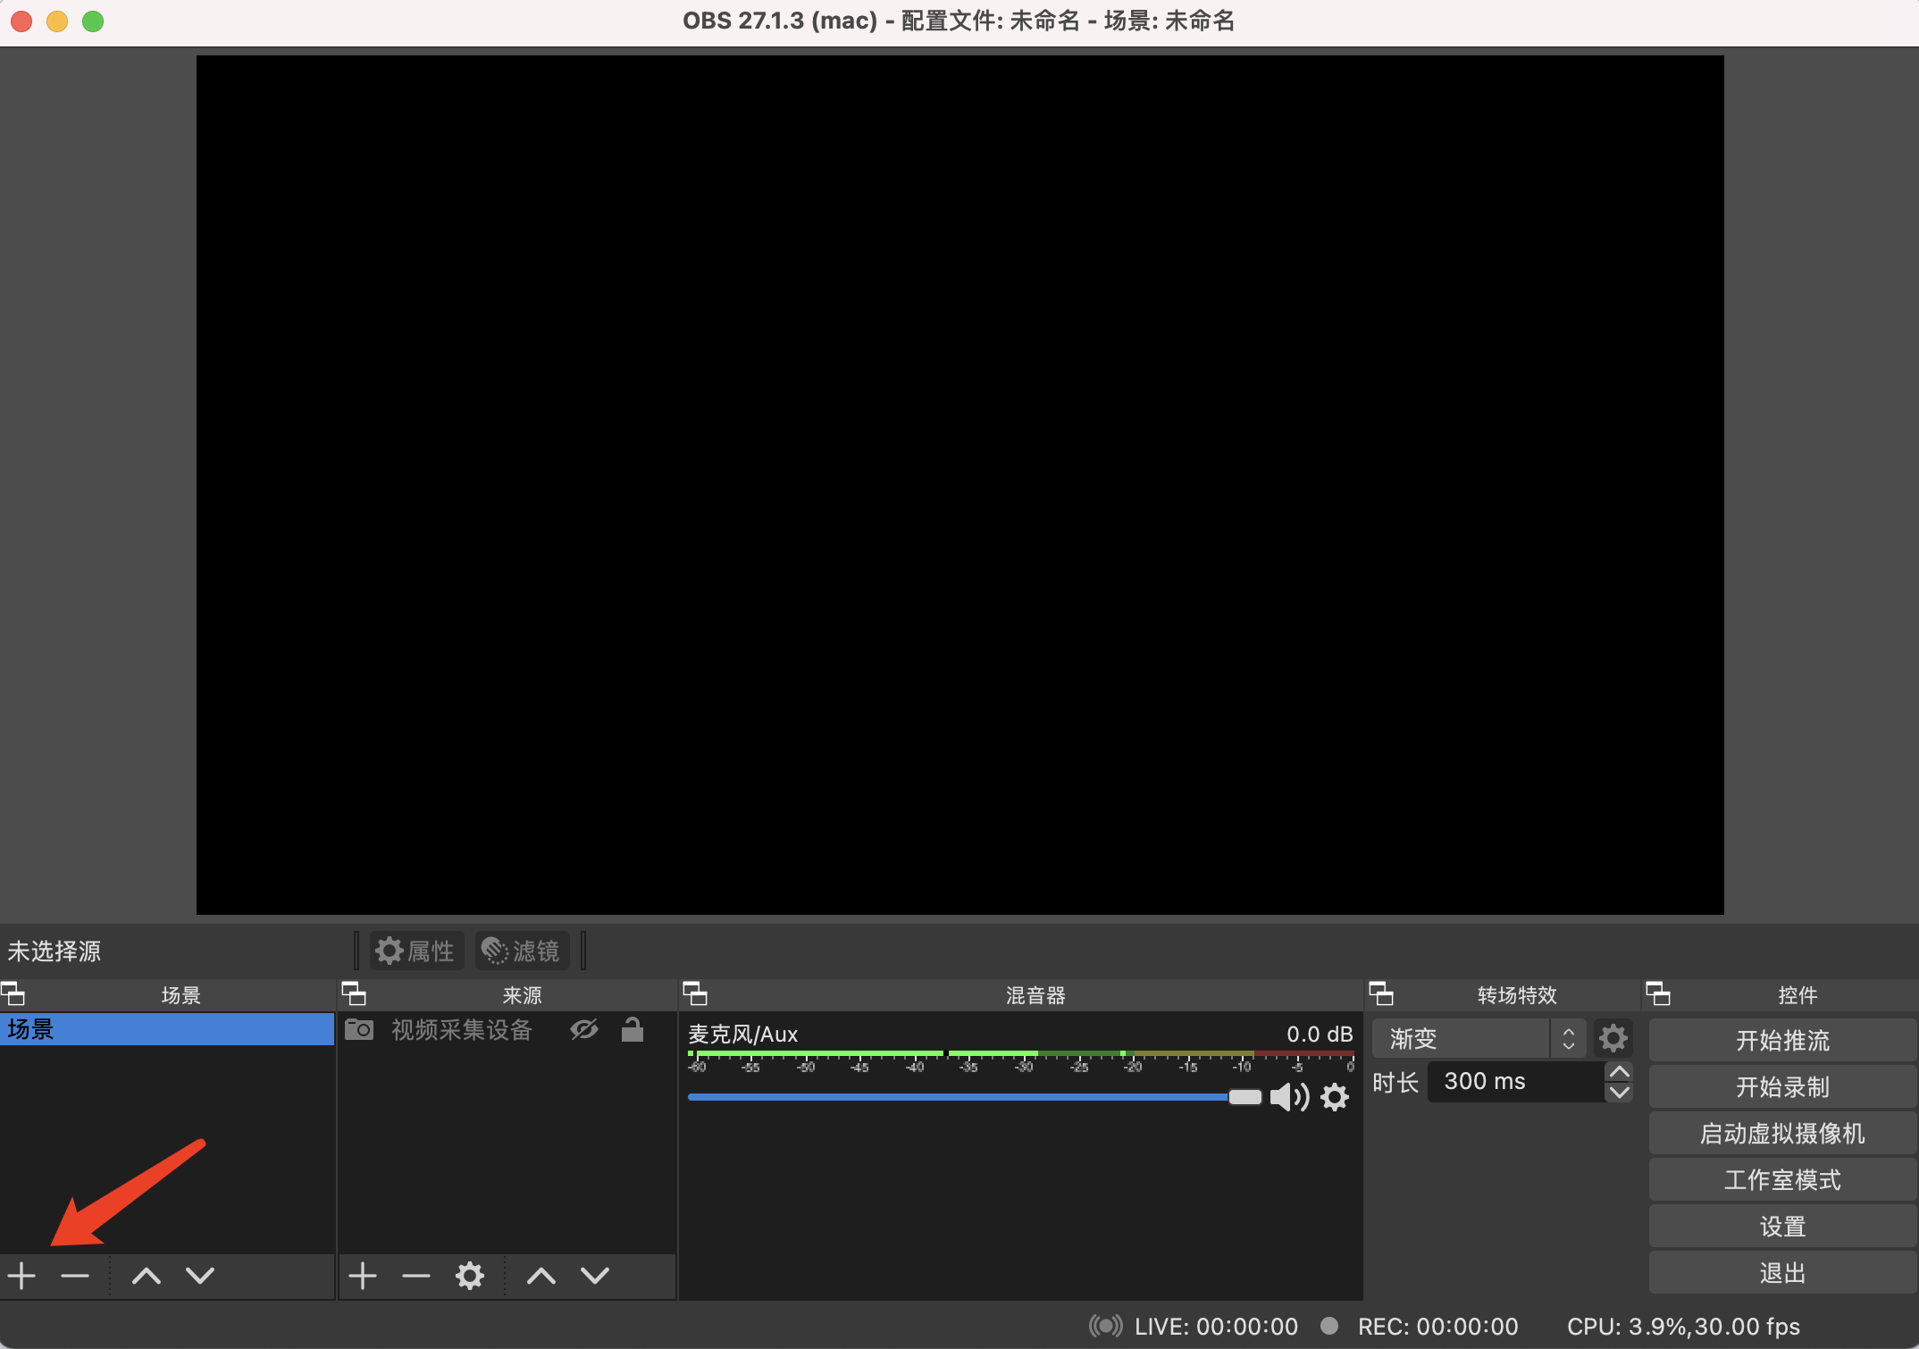This screenshot has height=1349, width=1919.
Task: Mute the 麦克风/Aux speaker icon
Action: point(1289,1097)
